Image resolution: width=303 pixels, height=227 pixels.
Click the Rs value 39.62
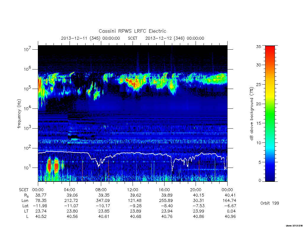pos(136,195)
